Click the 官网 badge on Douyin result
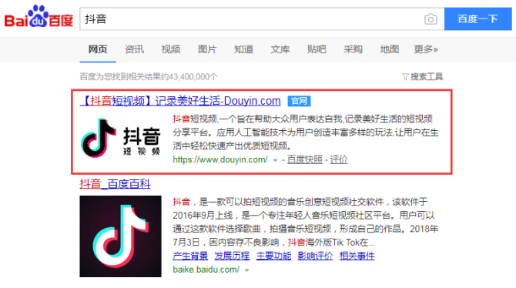The image size is (516, 288). pos(299,101)
